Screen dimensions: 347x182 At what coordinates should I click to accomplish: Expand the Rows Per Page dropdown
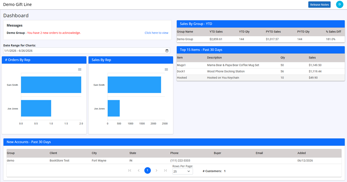coord(183,171)
